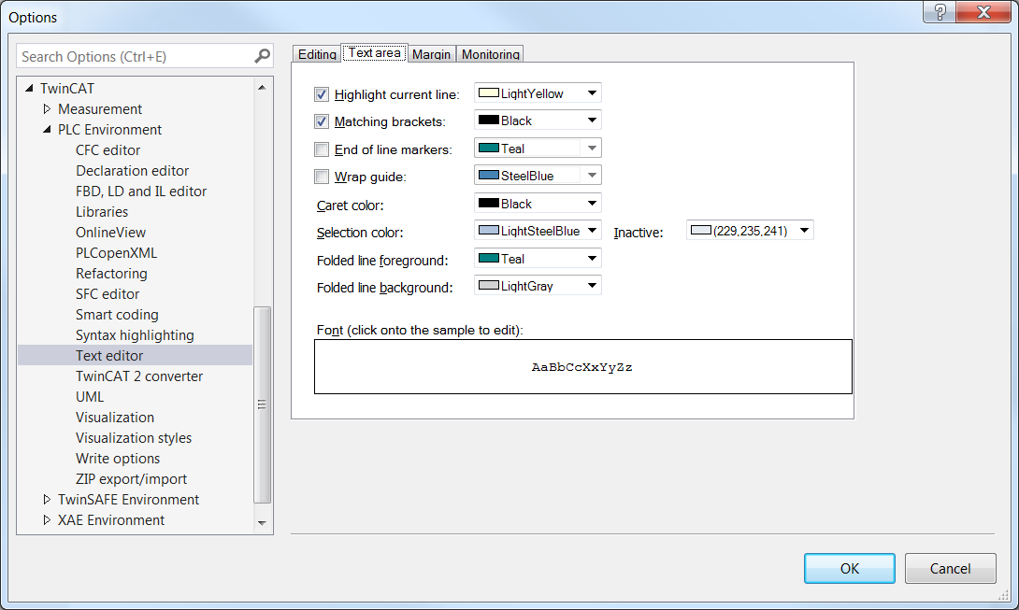Collapse the TwinCAT tree node
Image resolution: width=1019 pixels, height=610 pixels.
(x=29, y=88)
